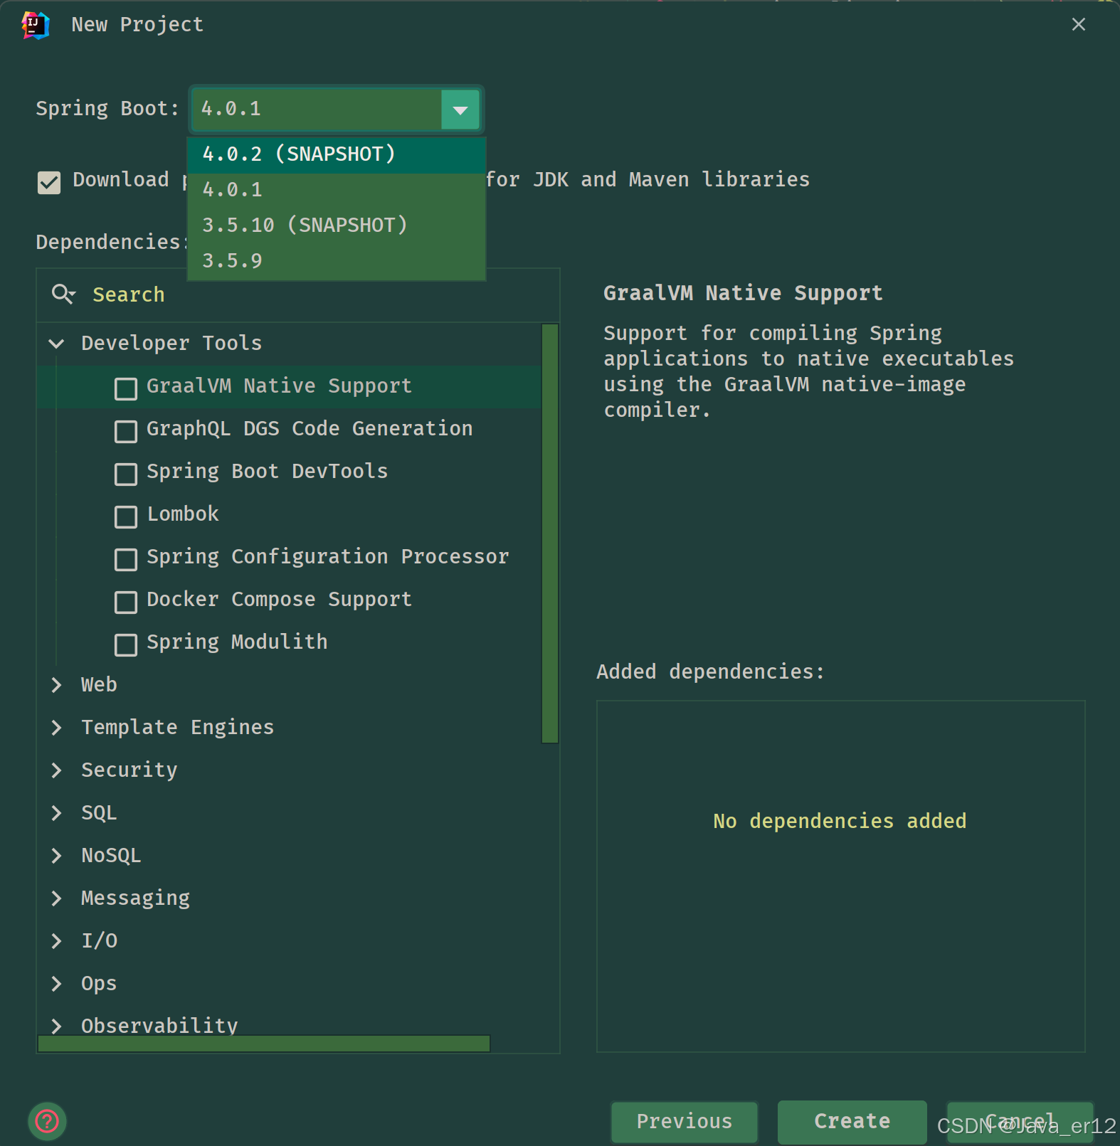Viewport: 1120px width, 1146px height.
Task: Tick the Docker Compose Support checkbox
Action: 126,602
